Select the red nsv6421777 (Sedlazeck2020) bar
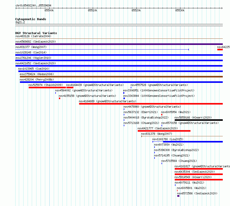The width and height of the screenshot is (230, 206). tap(164, 131)
